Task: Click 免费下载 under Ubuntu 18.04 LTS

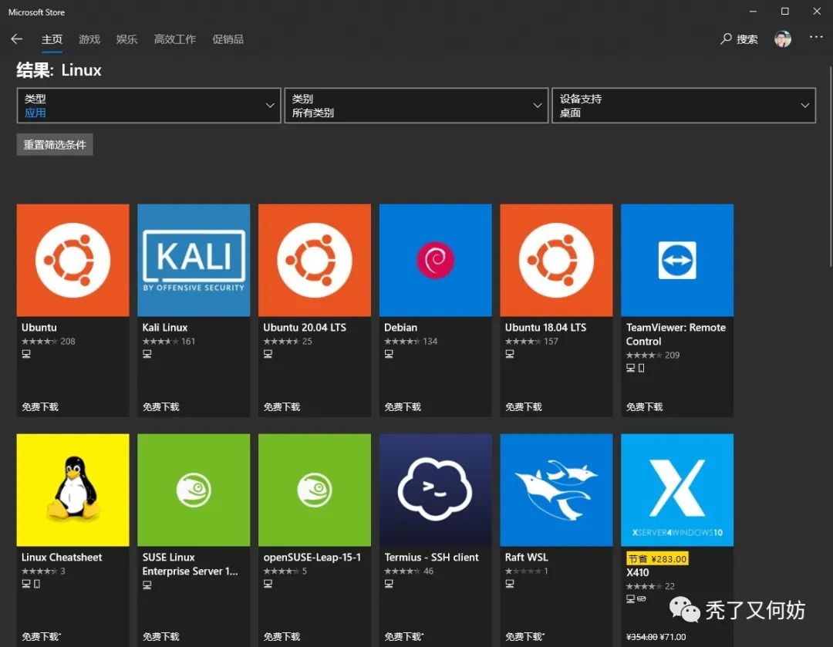Action: click(523, 407)
